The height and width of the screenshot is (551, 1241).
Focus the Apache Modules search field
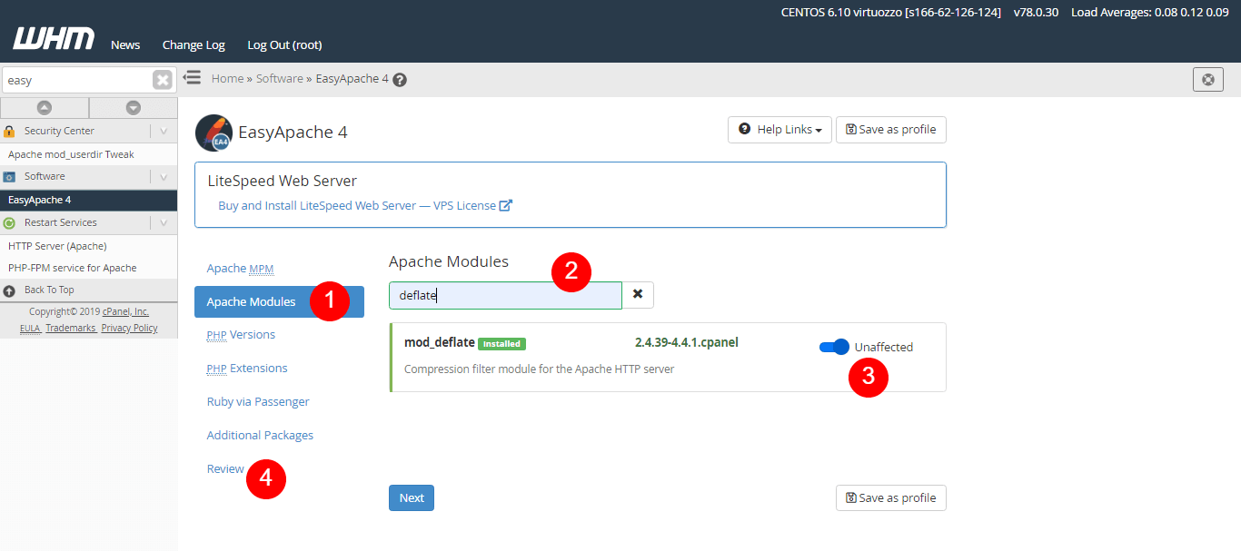pyautogui.click(x=505, y=295)
